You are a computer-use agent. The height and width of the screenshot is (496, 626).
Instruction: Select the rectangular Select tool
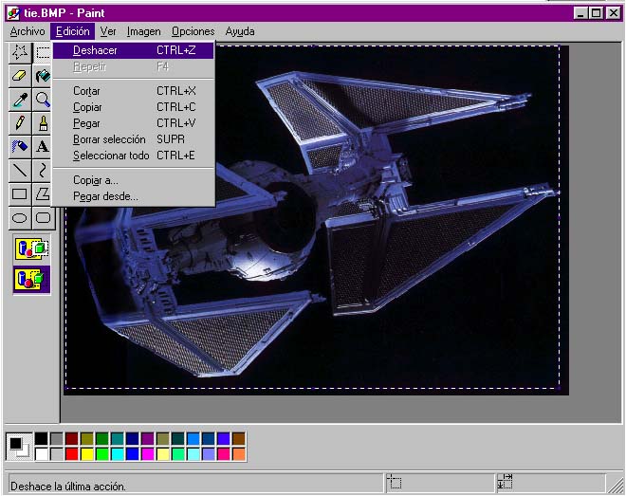(43, 52)
